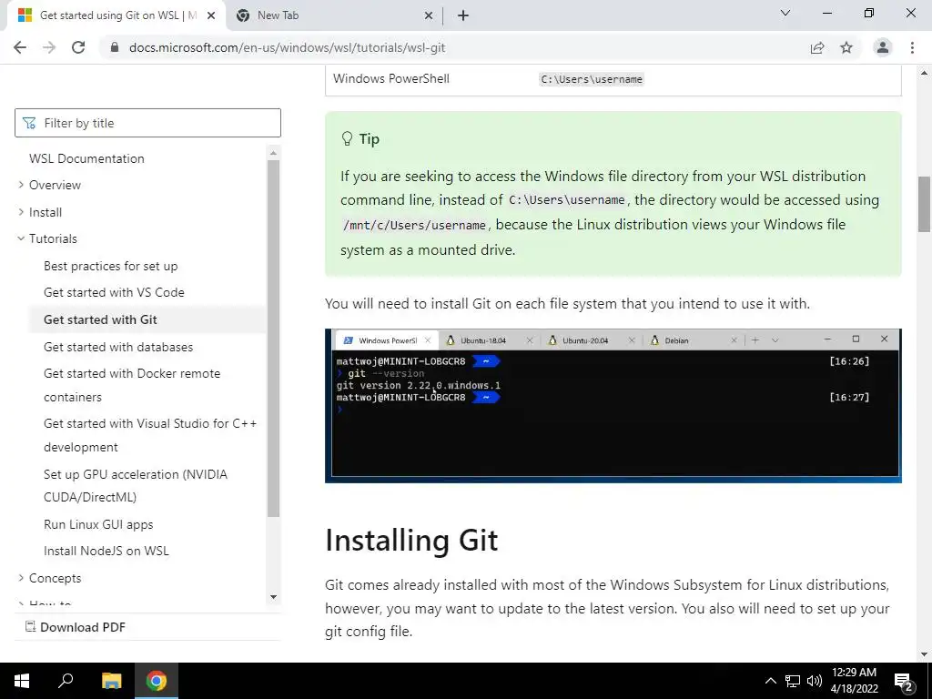Open Windows Start menu

pos(22,681)
